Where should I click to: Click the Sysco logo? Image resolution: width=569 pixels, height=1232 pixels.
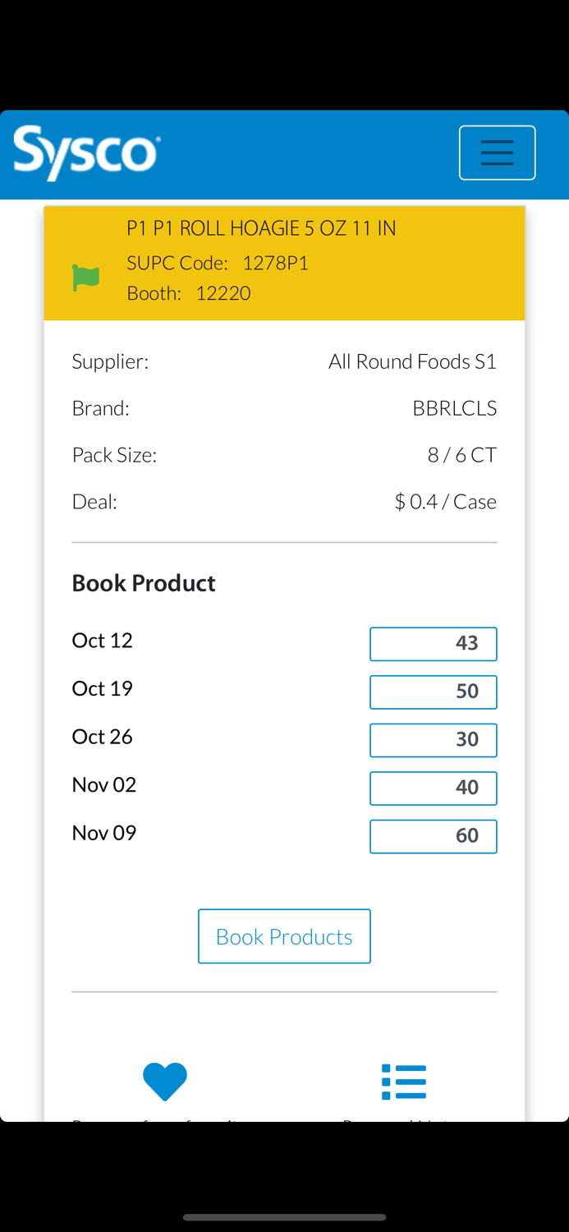(85, 152)
